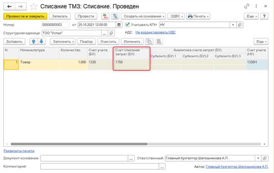The width and height of the screenshot is (274, 173).
Task: Click Записать button
Action: [x=59, y=16]
